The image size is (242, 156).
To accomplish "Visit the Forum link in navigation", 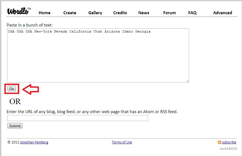I will 170,13.
